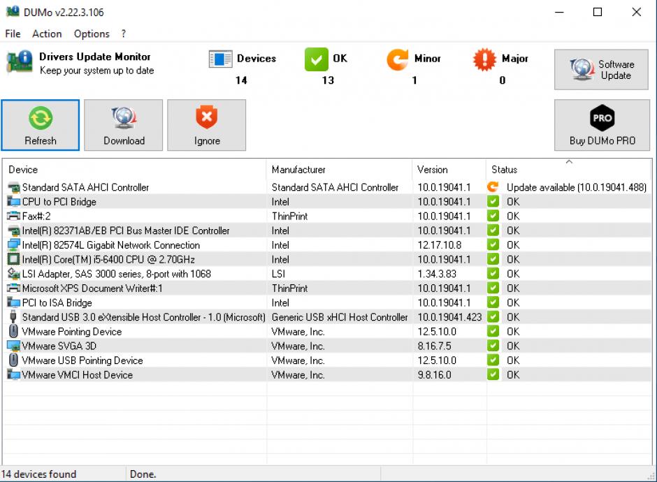This screenshot has height=482, width=657.
Task: Click the Drivers Update Monitor logo icon
Action: tap(20, 63)
